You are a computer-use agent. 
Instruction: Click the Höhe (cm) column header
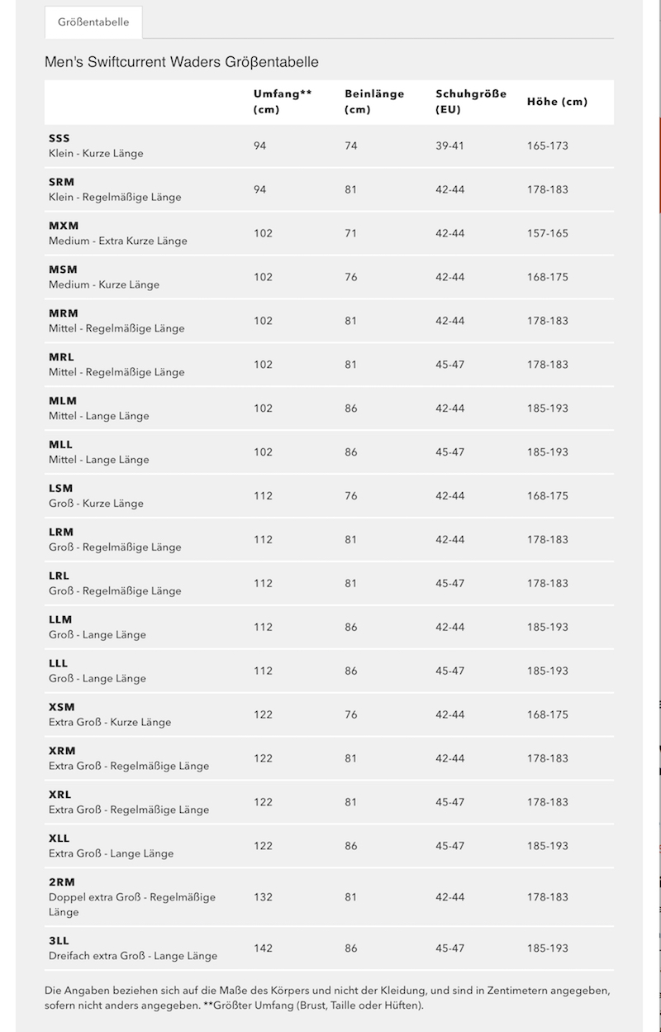pyautogui.click(x=557, y=102)
